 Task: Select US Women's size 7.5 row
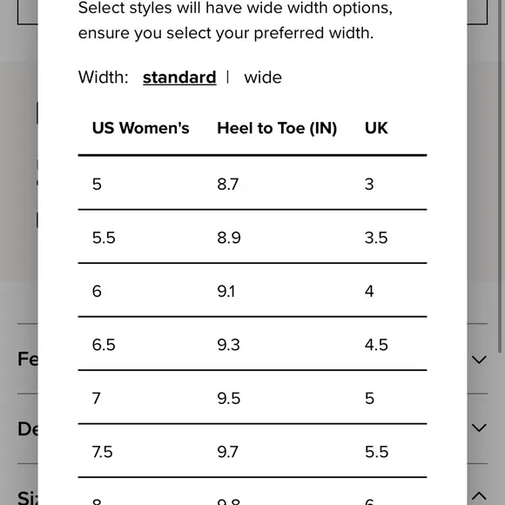pyautogui.click(x=252, y=451)
